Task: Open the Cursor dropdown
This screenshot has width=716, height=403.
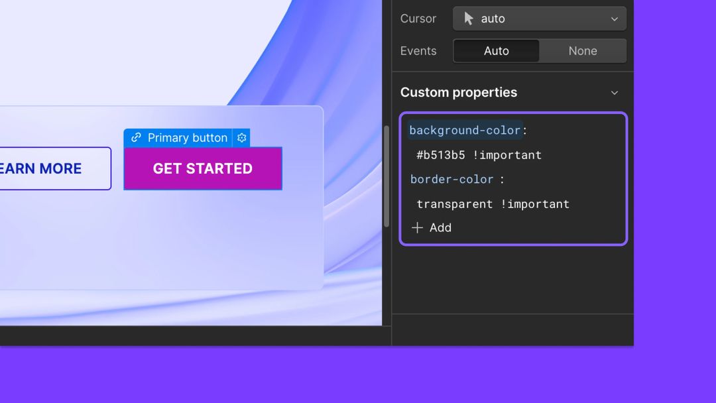Action: [x=539, y=19]
